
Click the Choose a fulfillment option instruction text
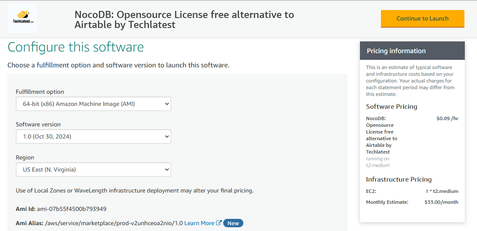[118, 65]
